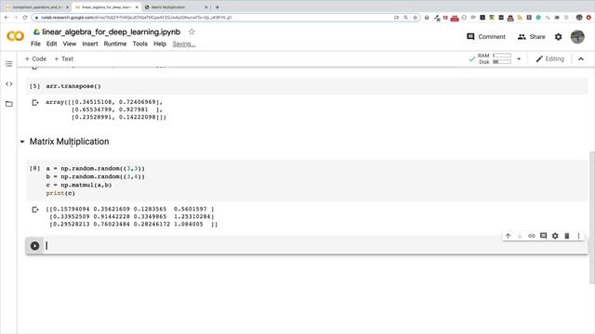Image resolution: width=595 pixels, height=334 pixels.
Task: Open the user account avatar
Action: 577,37
